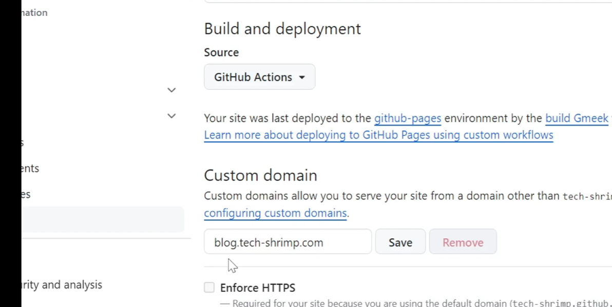Expand the upper sidebar chevron section
Viewport: 612px width, 307px height.
point(171,90)
